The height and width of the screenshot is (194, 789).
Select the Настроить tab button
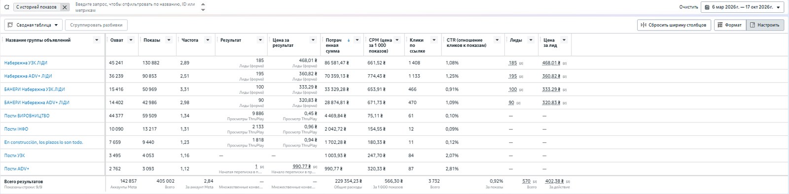pos(765,25)
